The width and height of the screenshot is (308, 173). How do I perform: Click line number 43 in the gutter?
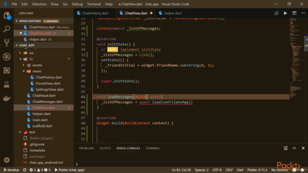[83, 97]
